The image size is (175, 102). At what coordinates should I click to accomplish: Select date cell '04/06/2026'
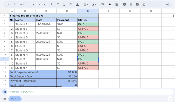pos(46,59)
